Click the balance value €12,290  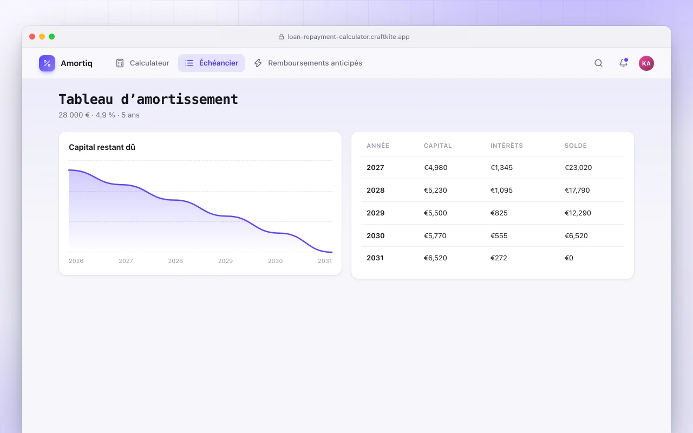[x=578, y=213]
